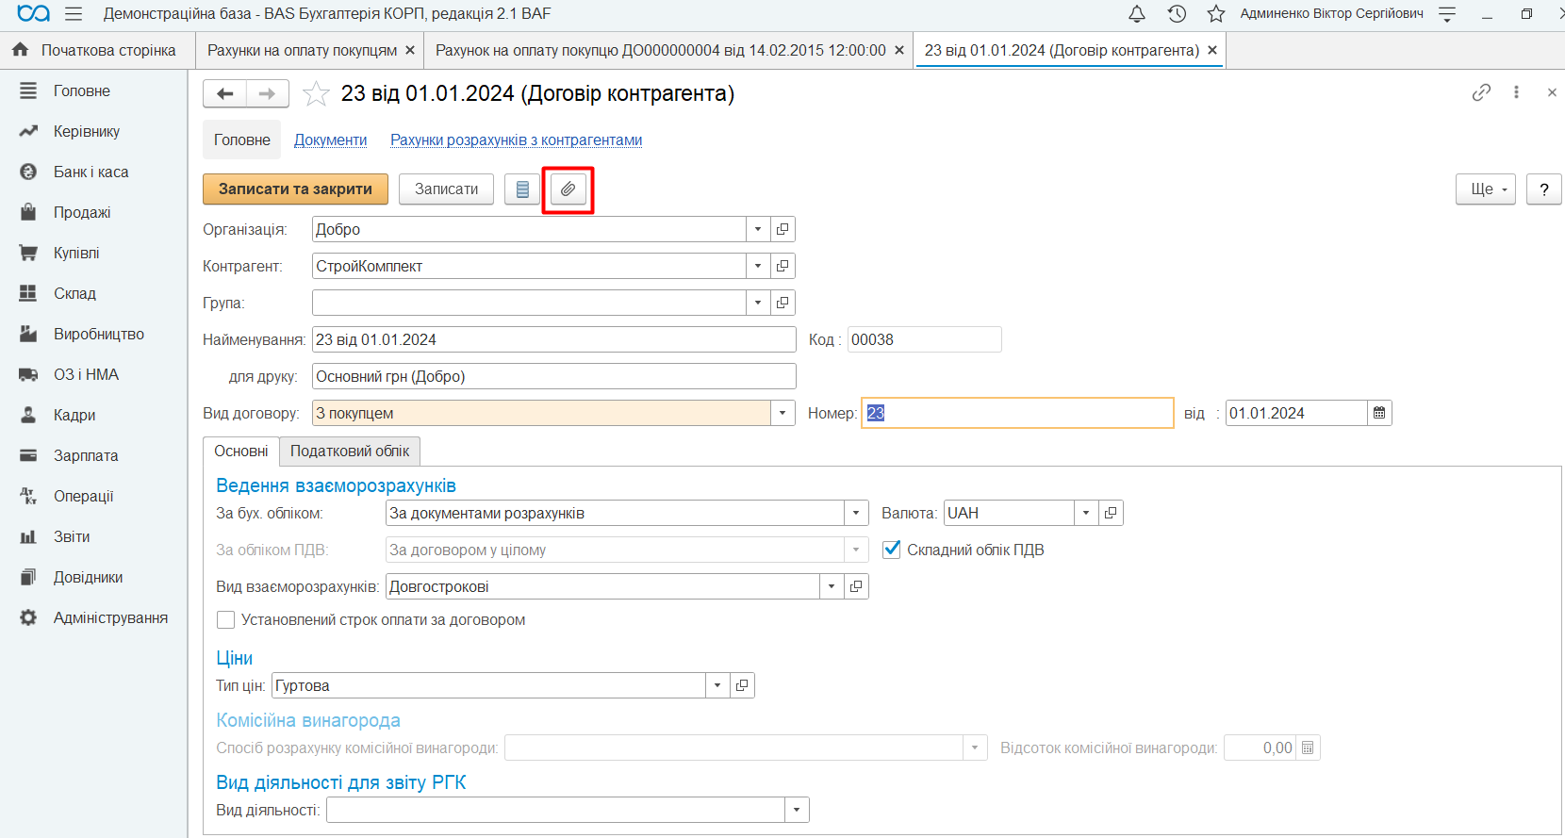
Task: Enable Установлений строк оплати за договором
Action: pos(225,619)
